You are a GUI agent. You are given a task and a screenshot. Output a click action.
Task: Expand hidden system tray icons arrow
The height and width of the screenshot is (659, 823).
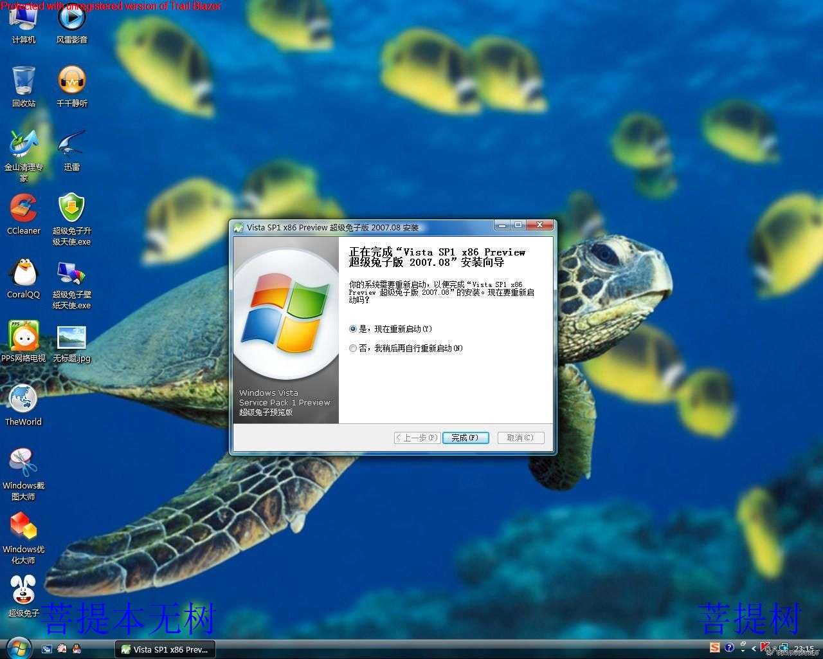(x=754, y=648)
